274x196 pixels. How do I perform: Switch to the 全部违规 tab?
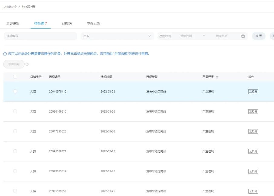pyautogui.click(x=13, y=23)
